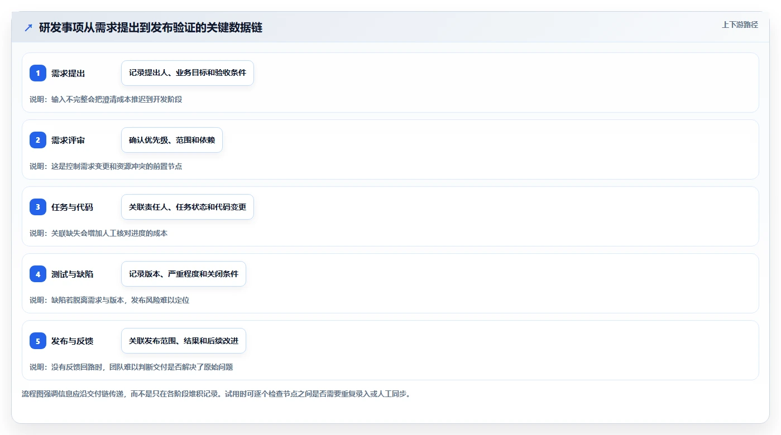
Task: Select the 关联责任人、任务状态和代码变更 chip
Action: (x=188, y=207)
